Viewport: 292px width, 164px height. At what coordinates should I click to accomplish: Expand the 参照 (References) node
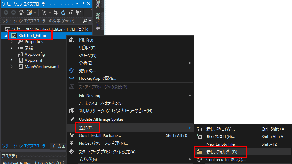point(11,48)
